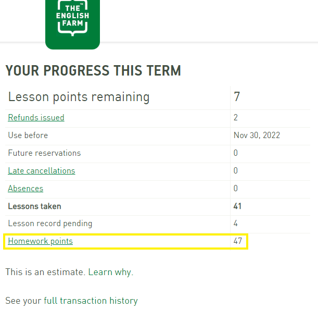This screenshot has height=322, width=318.
Task: Click the Lesson points remaining label
Action: 79,97
